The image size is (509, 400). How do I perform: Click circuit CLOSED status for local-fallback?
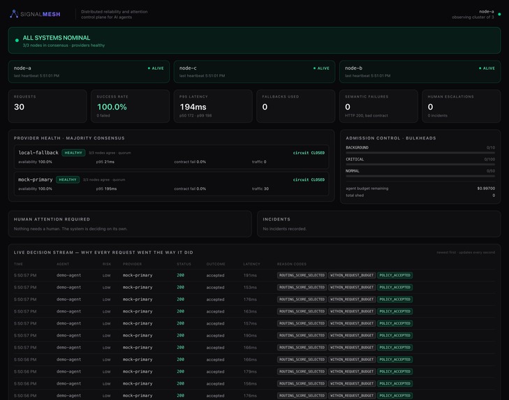[x=309, y=153]
